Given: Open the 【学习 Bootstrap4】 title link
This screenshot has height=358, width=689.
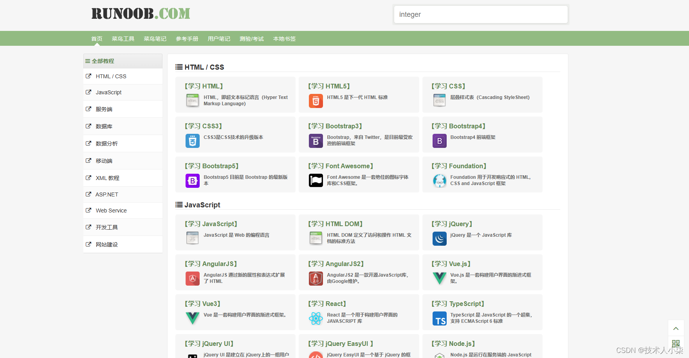Looking at the screenshot, I should (x=458, y=126).
